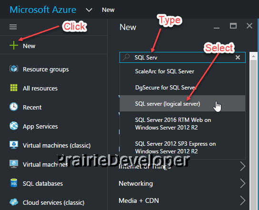
Task: Open Recent in sidebar
Action: pos(32,108)
